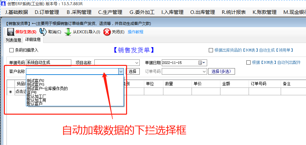Click the ERP application title bar icon
Image resolution: width=306 pixels, height=145 pixels.
click(x=3, y=3)
